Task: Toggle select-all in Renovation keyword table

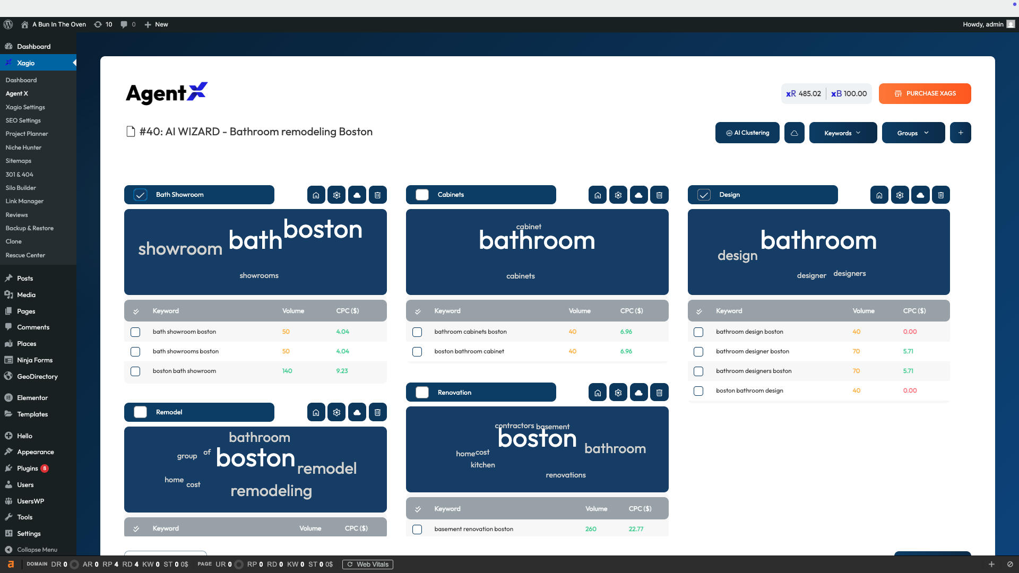Action: click(418, 509)
